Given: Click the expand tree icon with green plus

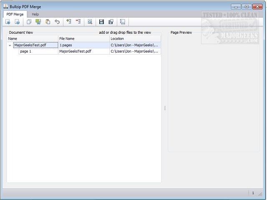Looking at the screenshot, I should click(69, 21).
